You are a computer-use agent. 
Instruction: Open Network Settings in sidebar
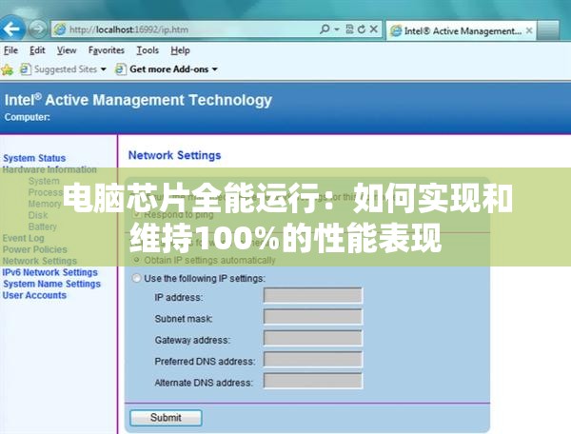click(x=40, y=261)
